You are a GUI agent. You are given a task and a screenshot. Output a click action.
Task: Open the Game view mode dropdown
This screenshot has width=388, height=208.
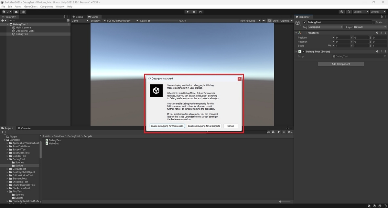[x=80, y=21]
